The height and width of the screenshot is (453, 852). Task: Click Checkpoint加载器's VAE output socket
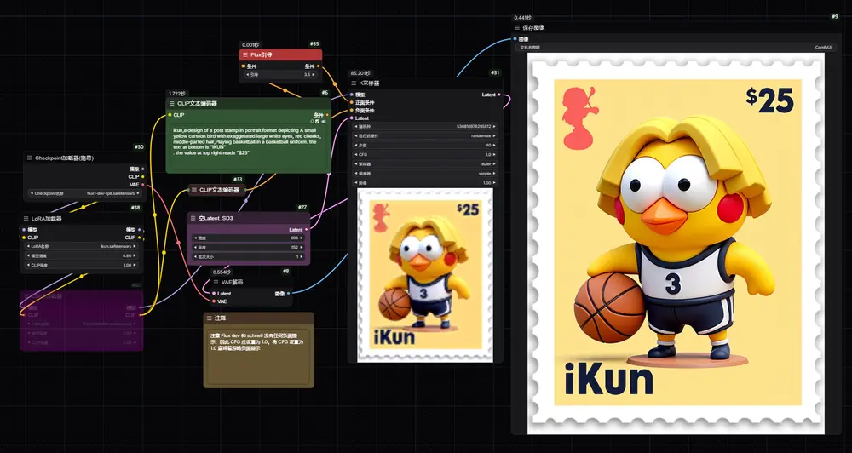143,185
